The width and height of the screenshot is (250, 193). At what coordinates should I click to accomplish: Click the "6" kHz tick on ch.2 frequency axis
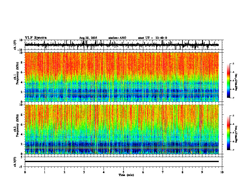(x=22, y=125)
